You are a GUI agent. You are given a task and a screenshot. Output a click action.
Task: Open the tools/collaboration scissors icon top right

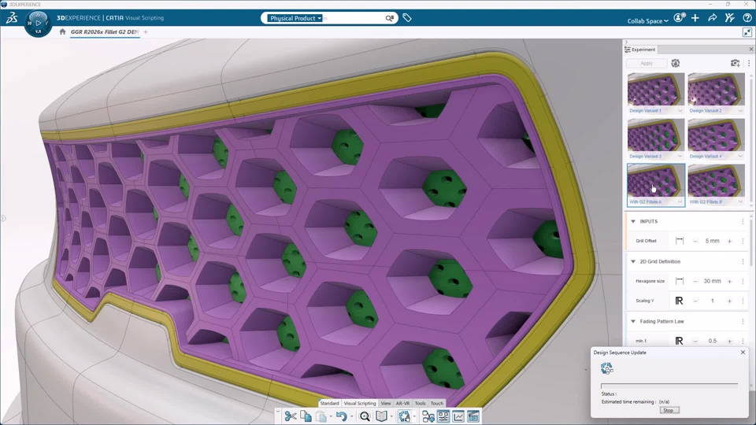tap(729, 18)
